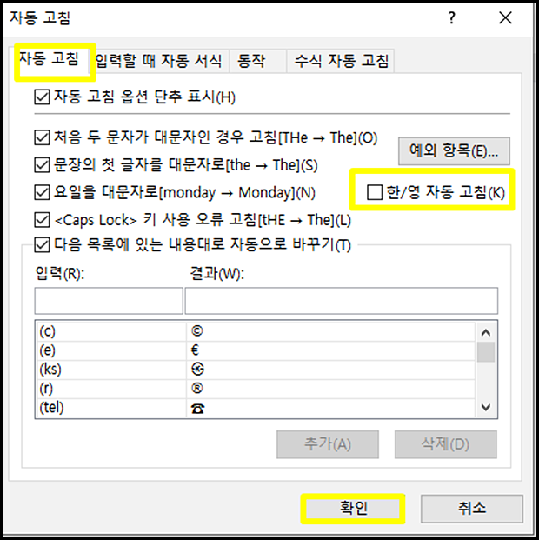539x540 pixels.
Task: Select the (tel) telephone symbol entry
Action: tap(256, 408)
